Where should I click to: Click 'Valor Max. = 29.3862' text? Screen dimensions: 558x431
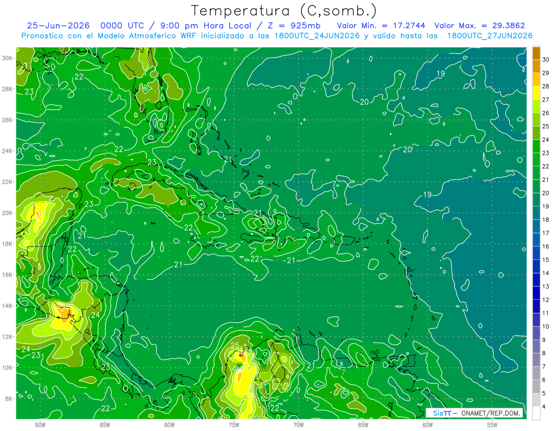[480, 26]
